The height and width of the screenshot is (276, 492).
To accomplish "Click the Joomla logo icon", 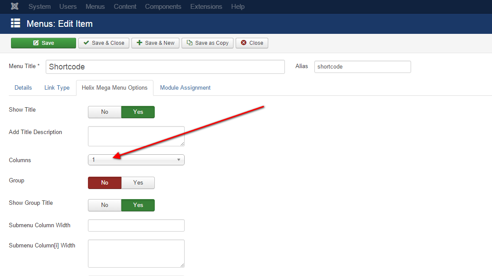I will click(15, 7).
